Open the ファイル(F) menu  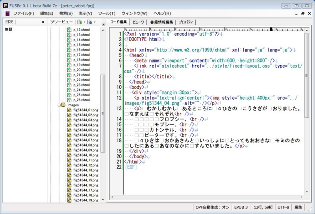pos(24,13)
